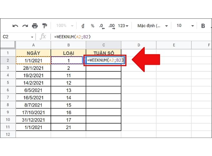This screenshot has width=212, height=156.
Task: Click cell containing 14/2/2021
Action: tap(33, 83)
